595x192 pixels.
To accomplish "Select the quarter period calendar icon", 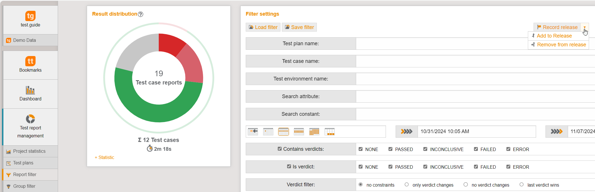I will tap(330, 132).
